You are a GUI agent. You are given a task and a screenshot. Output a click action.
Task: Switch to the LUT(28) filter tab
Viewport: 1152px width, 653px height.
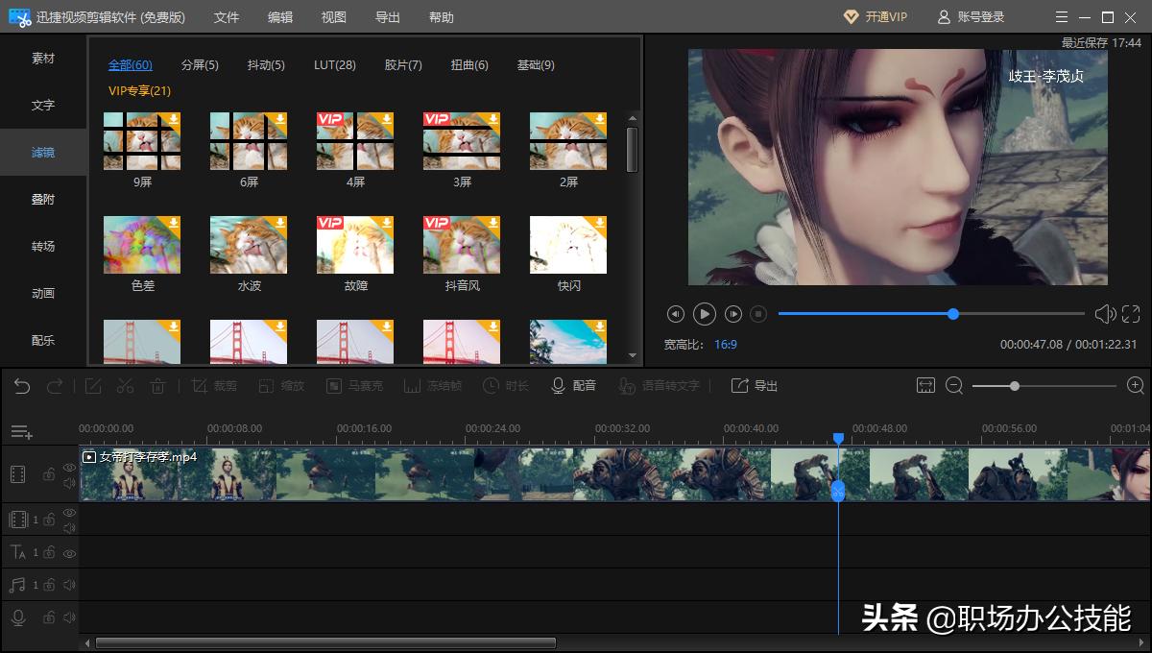[334, 65]
